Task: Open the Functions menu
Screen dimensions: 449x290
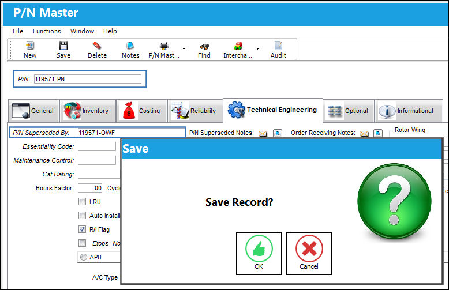Action: 47,31
